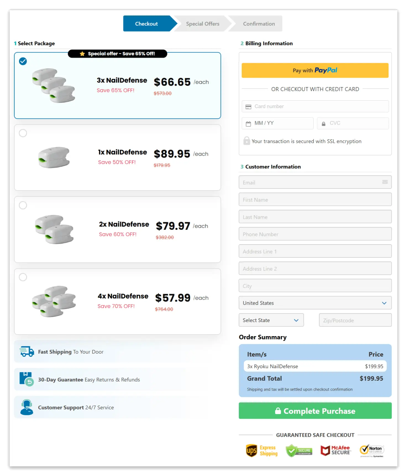
Task: Click the Save 70% OFF! label
Action: pos(116,306)
